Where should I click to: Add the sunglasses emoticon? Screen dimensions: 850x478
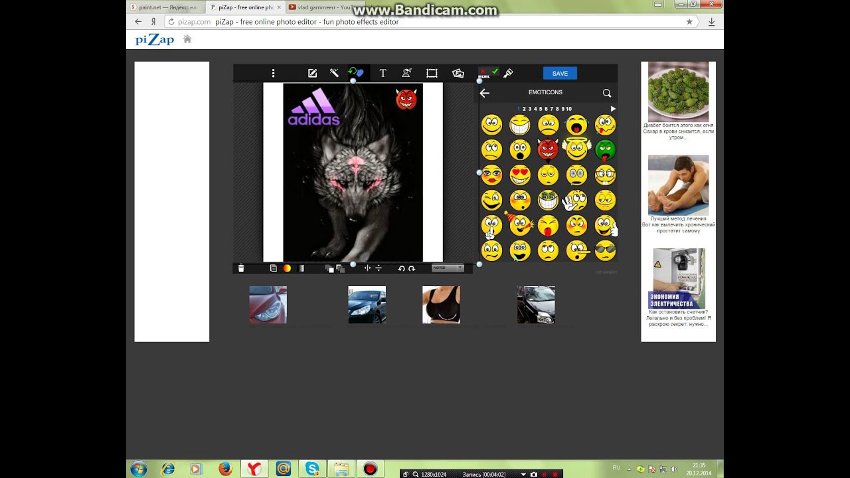click(605, 251)
